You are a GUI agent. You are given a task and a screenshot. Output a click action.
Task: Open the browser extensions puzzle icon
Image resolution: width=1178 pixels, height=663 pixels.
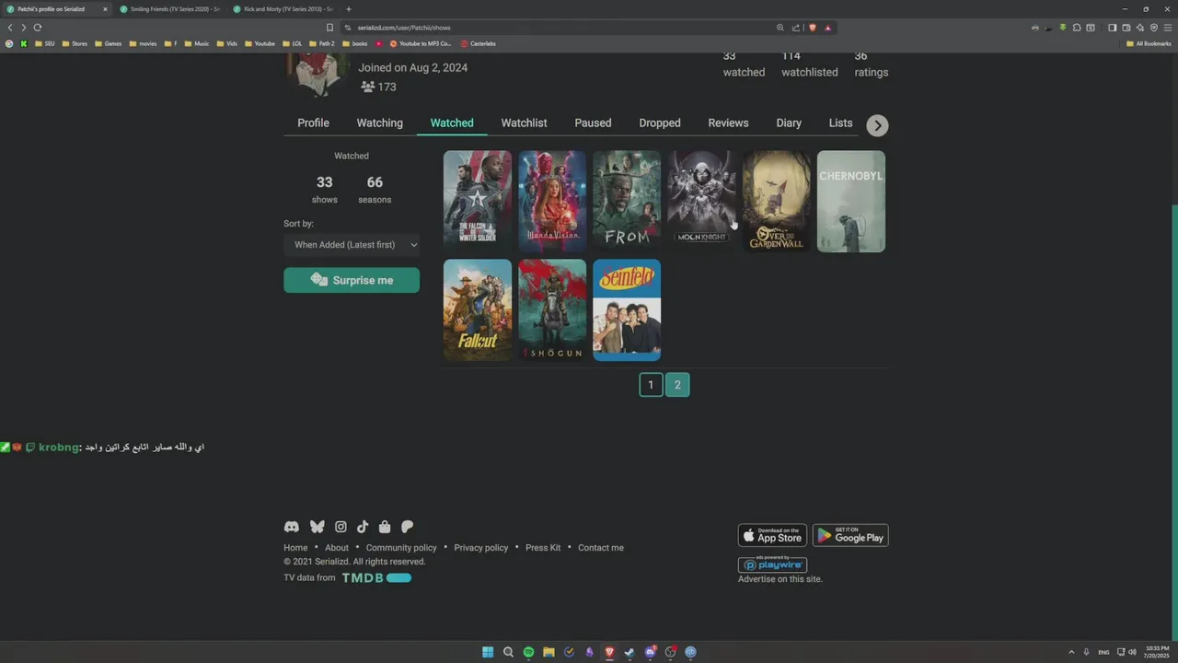tap(1077, 28)
